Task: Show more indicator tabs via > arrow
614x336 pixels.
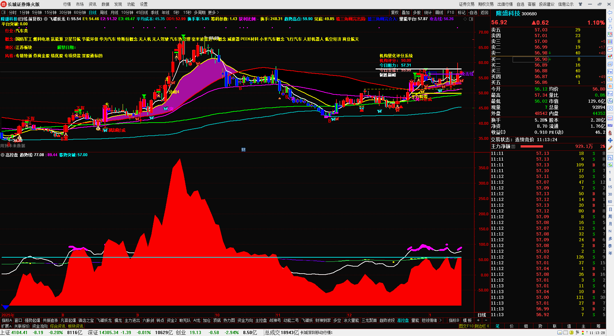Action: pos(440,320)
